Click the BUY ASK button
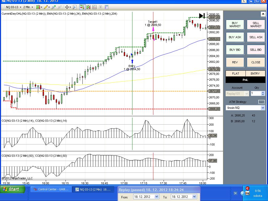Image resolution: width=268 pixels, height=201 pixels. [x=235, y=37]
